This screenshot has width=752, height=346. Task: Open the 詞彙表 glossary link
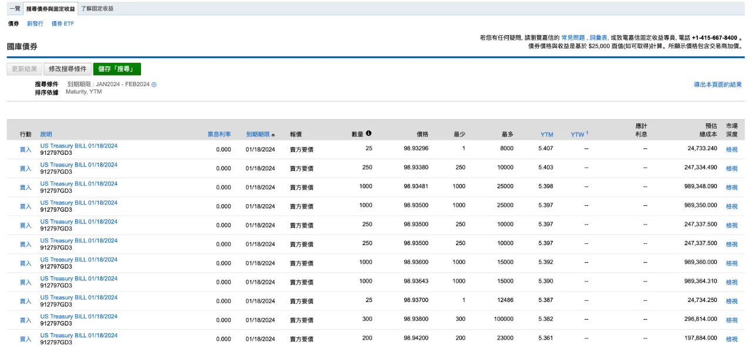point(597,38)
